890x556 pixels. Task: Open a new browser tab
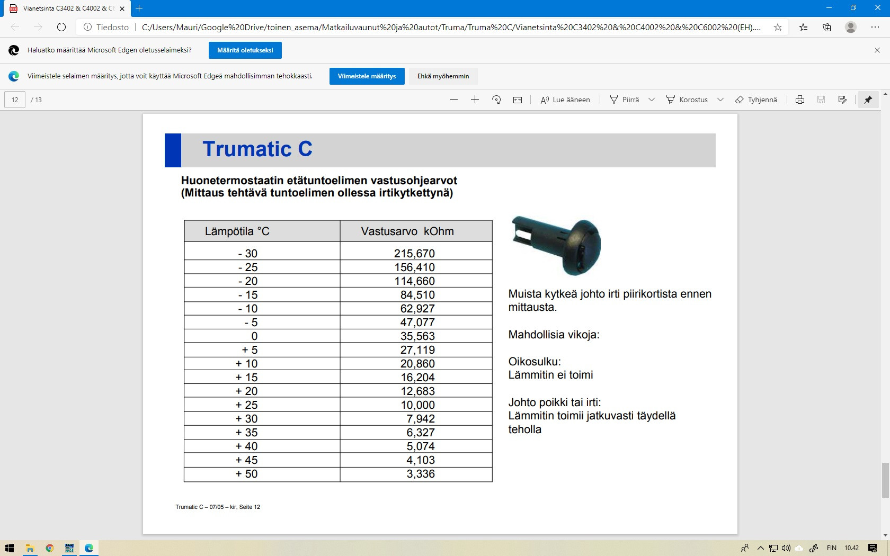(x=139, y=8)
